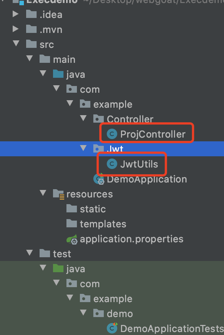Click the blue java source folder icon
Screen dimensions: 224x335
[58, 74]
